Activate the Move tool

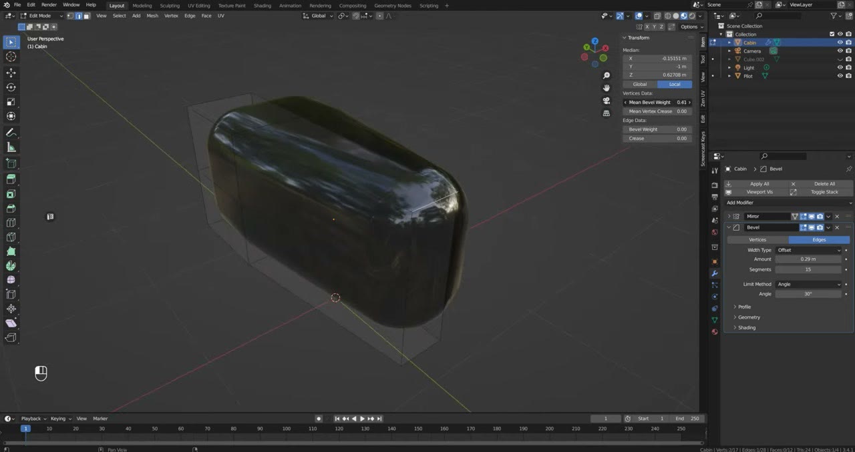11,73
